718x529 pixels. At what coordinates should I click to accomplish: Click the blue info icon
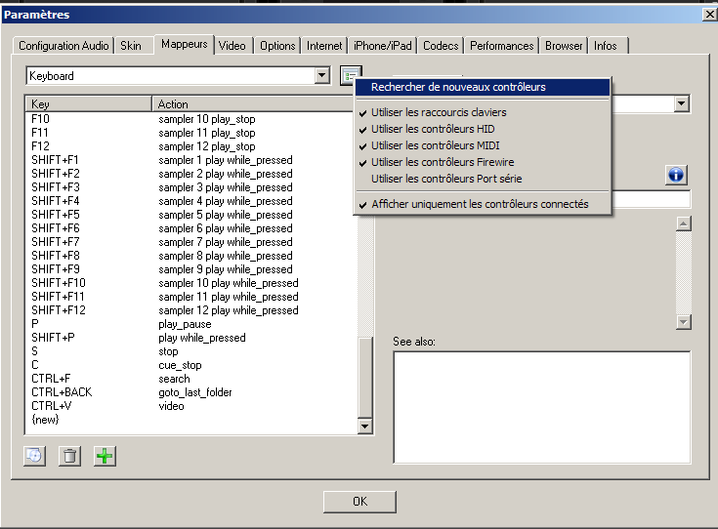677,175
